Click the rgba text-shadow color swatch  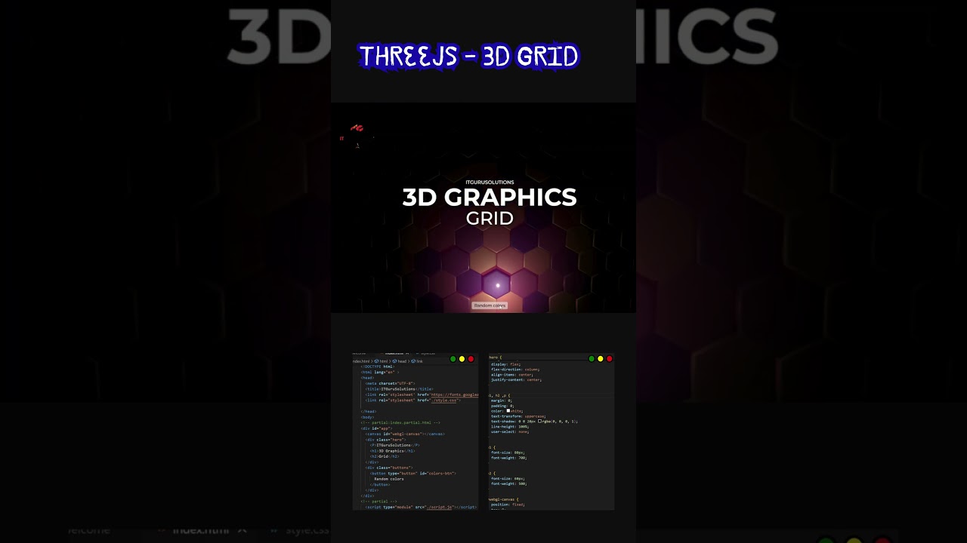(x=539, y=421)
